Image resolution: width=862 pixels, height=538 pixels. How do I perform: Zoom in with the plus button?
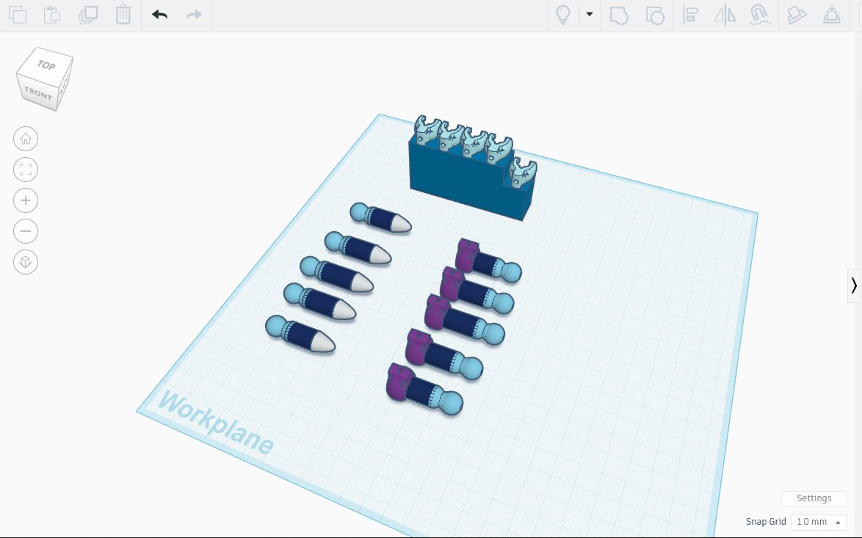(26, 200)
